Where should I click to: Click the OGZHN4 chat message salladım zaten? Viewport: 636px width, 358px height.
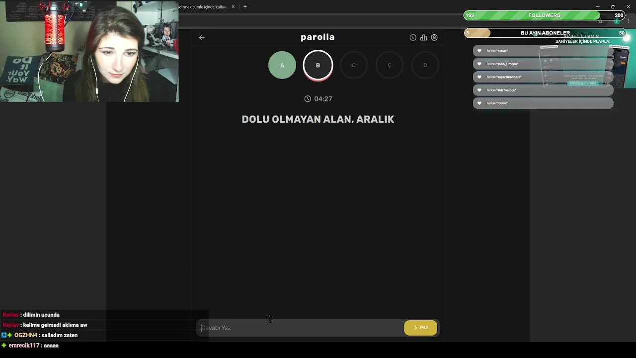click(60, 335)
